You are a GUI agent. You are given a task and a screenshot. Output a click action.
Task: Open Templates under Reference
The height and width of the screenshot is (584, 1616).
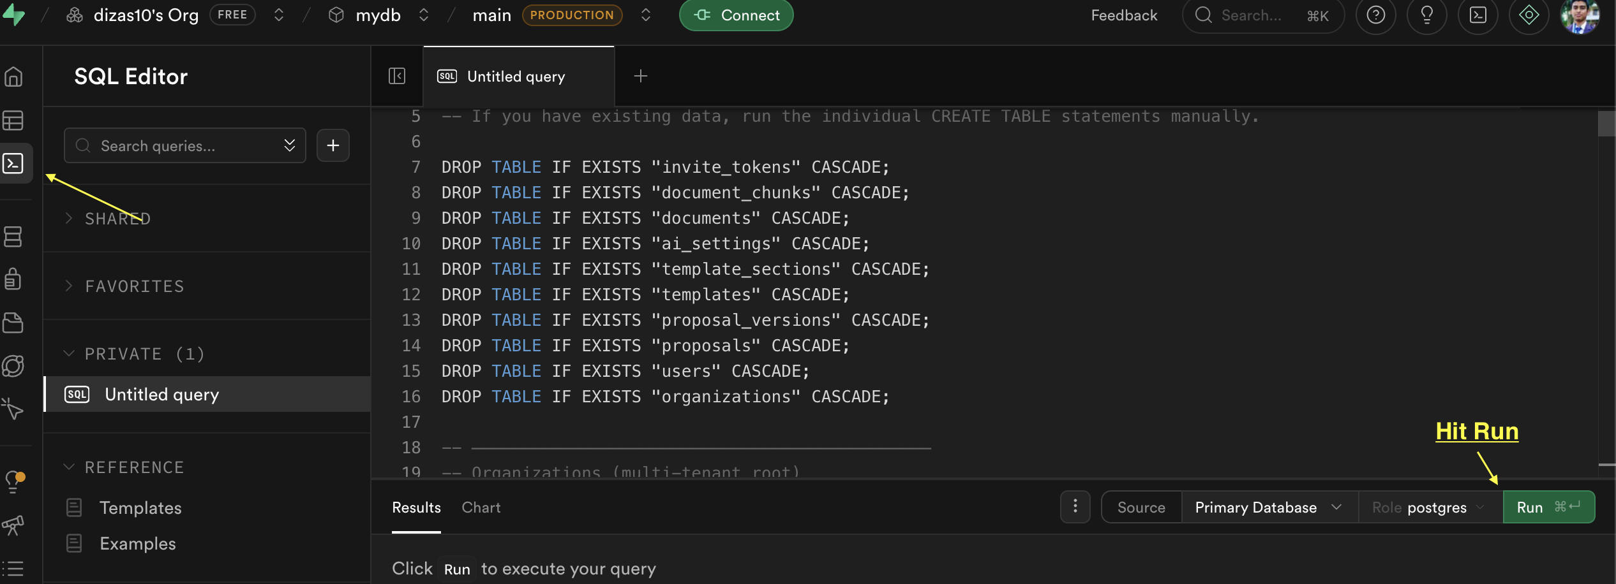point(140,508)
